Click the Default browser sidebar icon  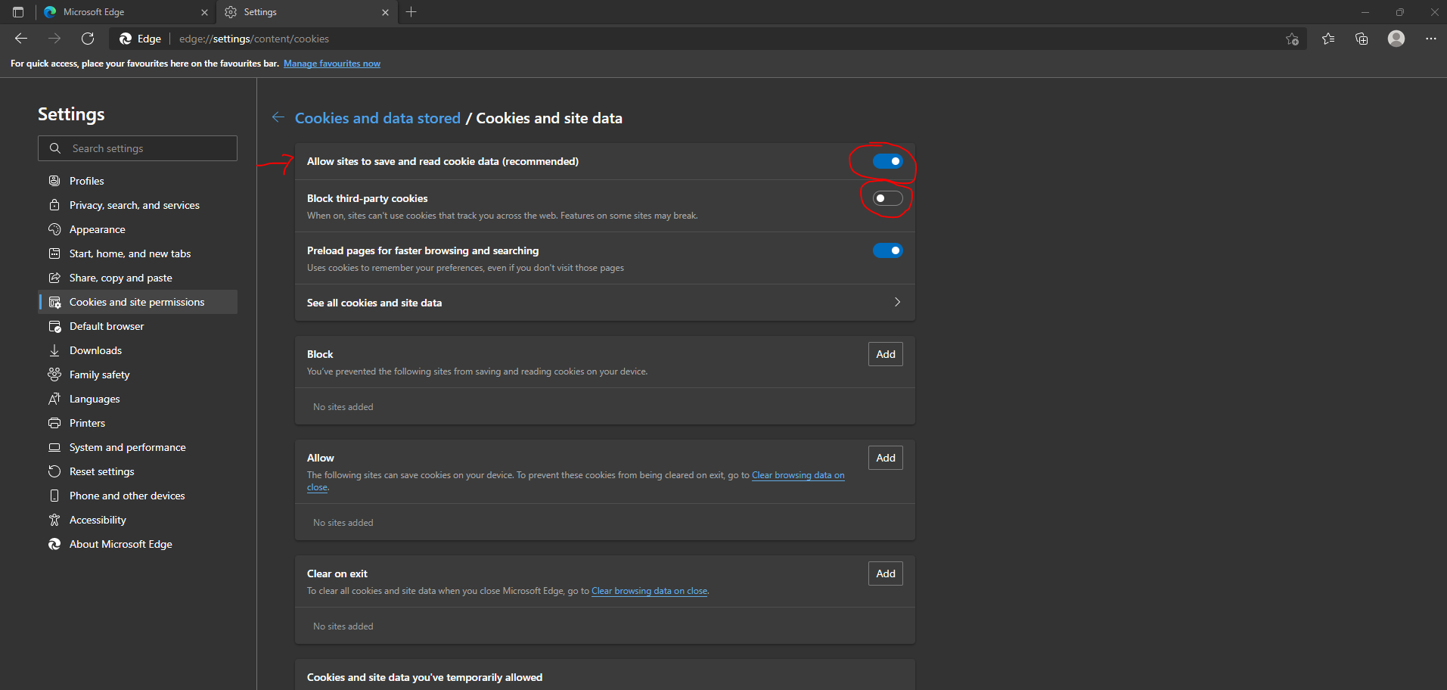tap(54, 326)
